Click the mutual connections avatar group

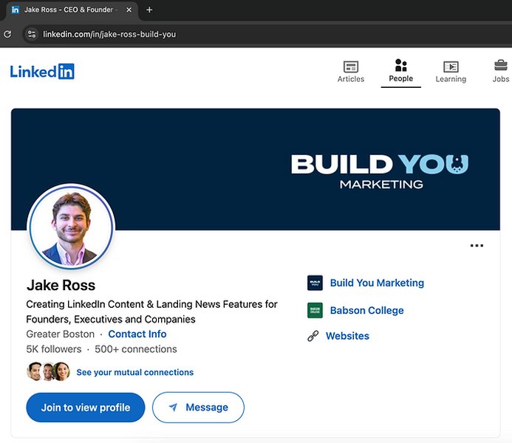click(x=48, y=371)
